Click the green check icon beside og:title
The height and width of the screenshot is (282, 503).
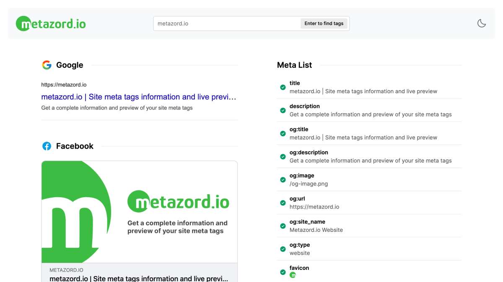point(283,134)
